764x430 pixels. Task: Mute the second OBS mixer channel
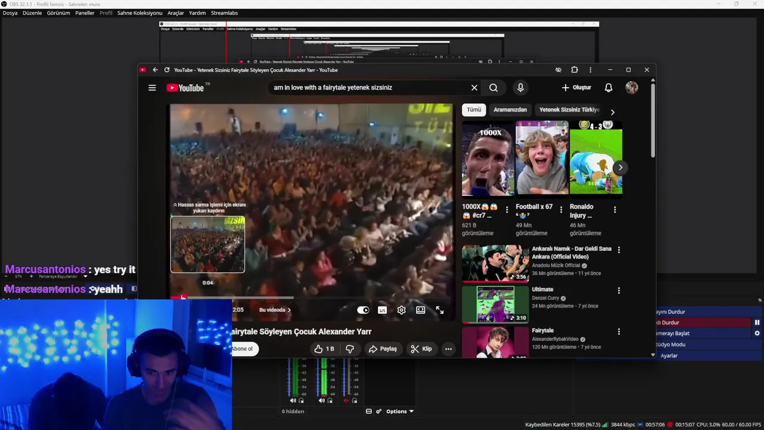pyautogui.click(x=321, y=401)
